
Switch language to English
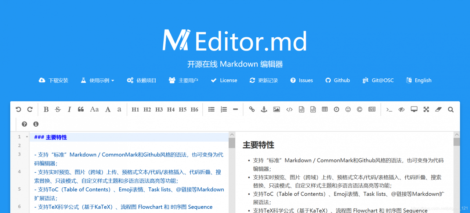pos(419,80)
